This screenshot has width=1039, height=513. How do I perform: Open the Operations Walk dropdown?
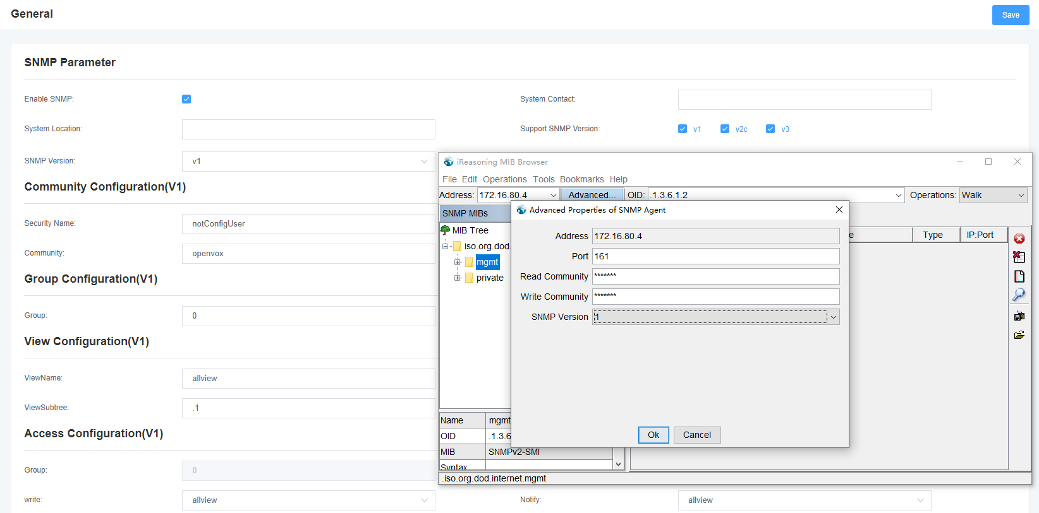(x=993, y=196)
